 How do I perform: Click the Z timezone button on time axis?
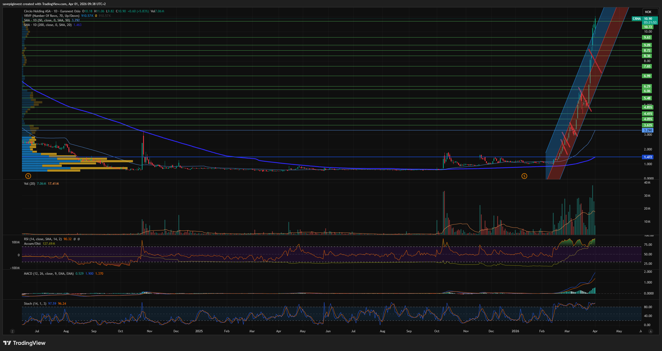tap(12, 331)
